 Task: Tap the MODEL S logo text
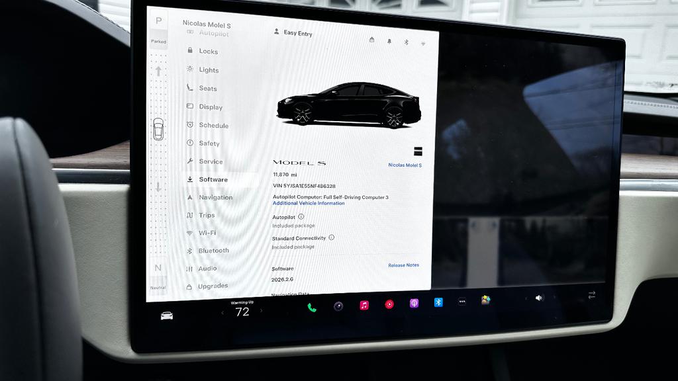299,163
